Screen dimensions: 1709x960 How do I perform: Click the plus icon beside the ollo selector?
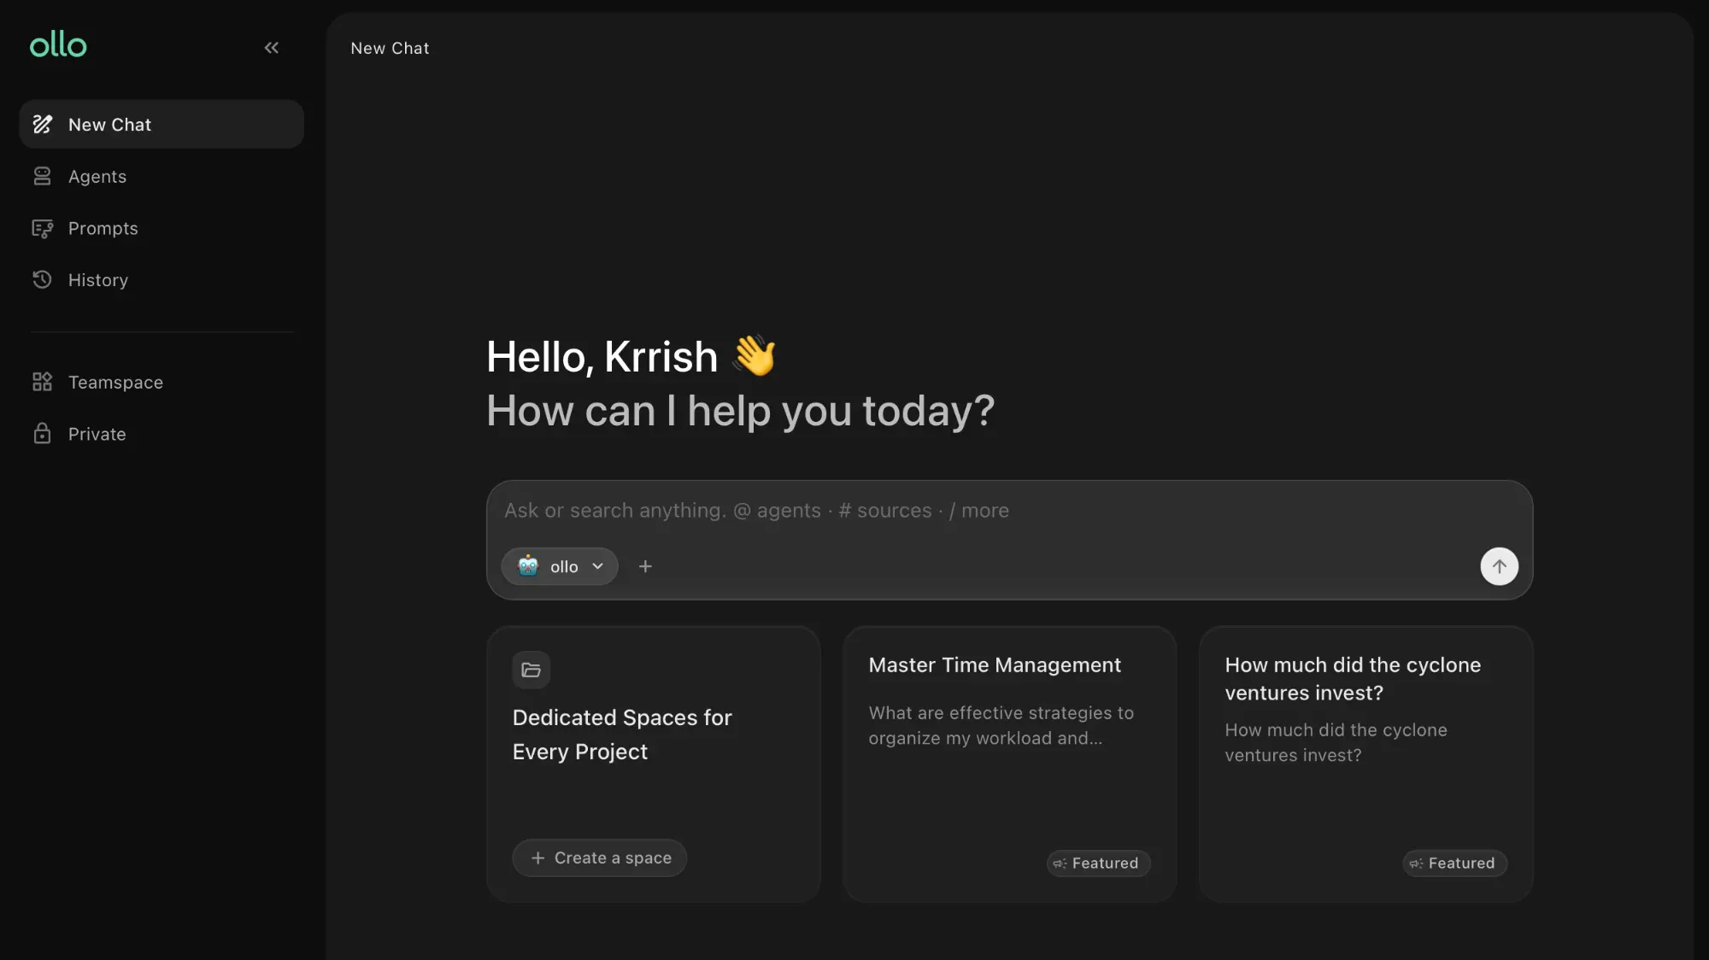click(x=645, y=566)
